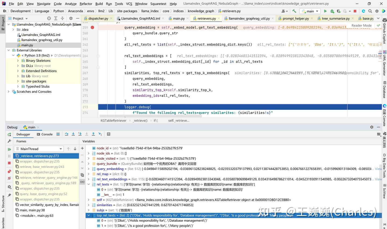Toggle Mute Breakpoints in debug sidebar
This screenshot has width=387, height=229.
[x=9, y=178]
